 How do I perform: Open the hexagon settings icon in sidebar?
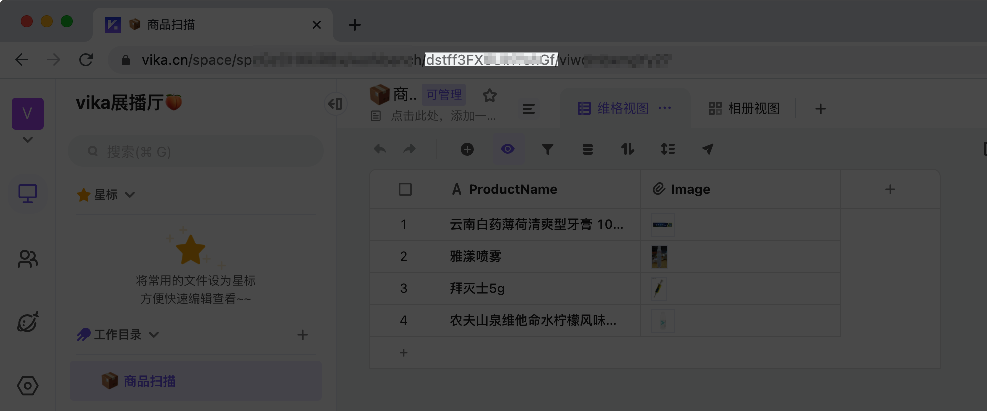coord(28,386)
